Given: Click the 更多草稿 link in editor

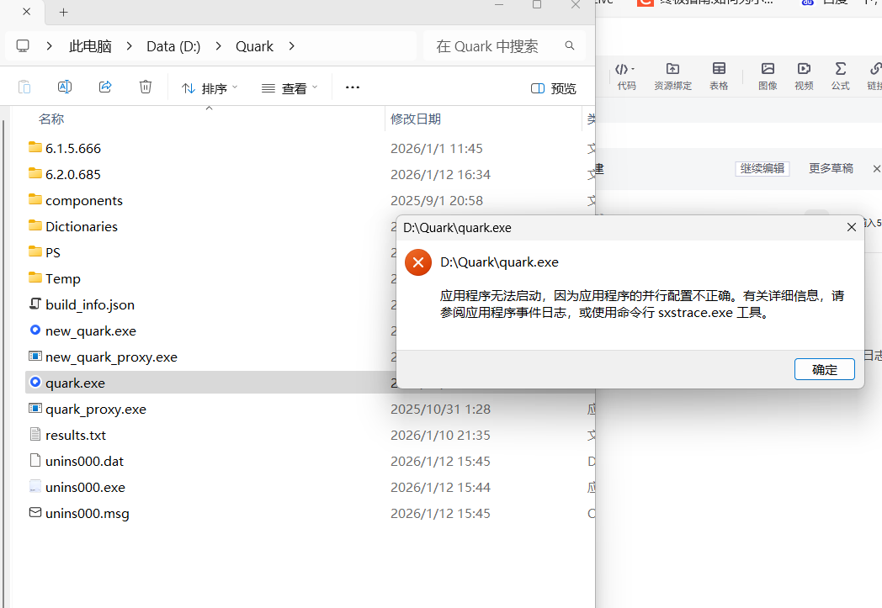Looking at the screenshot, I should tap(831, 168).
